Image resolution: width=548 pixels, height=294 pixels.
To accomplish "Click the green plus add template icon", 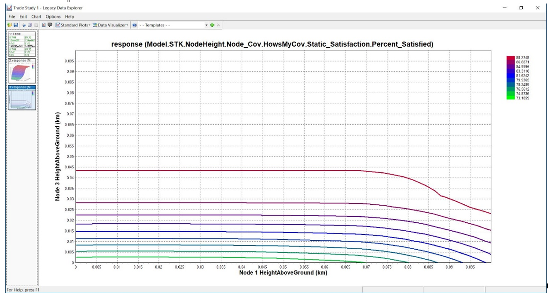I will 212,25.
